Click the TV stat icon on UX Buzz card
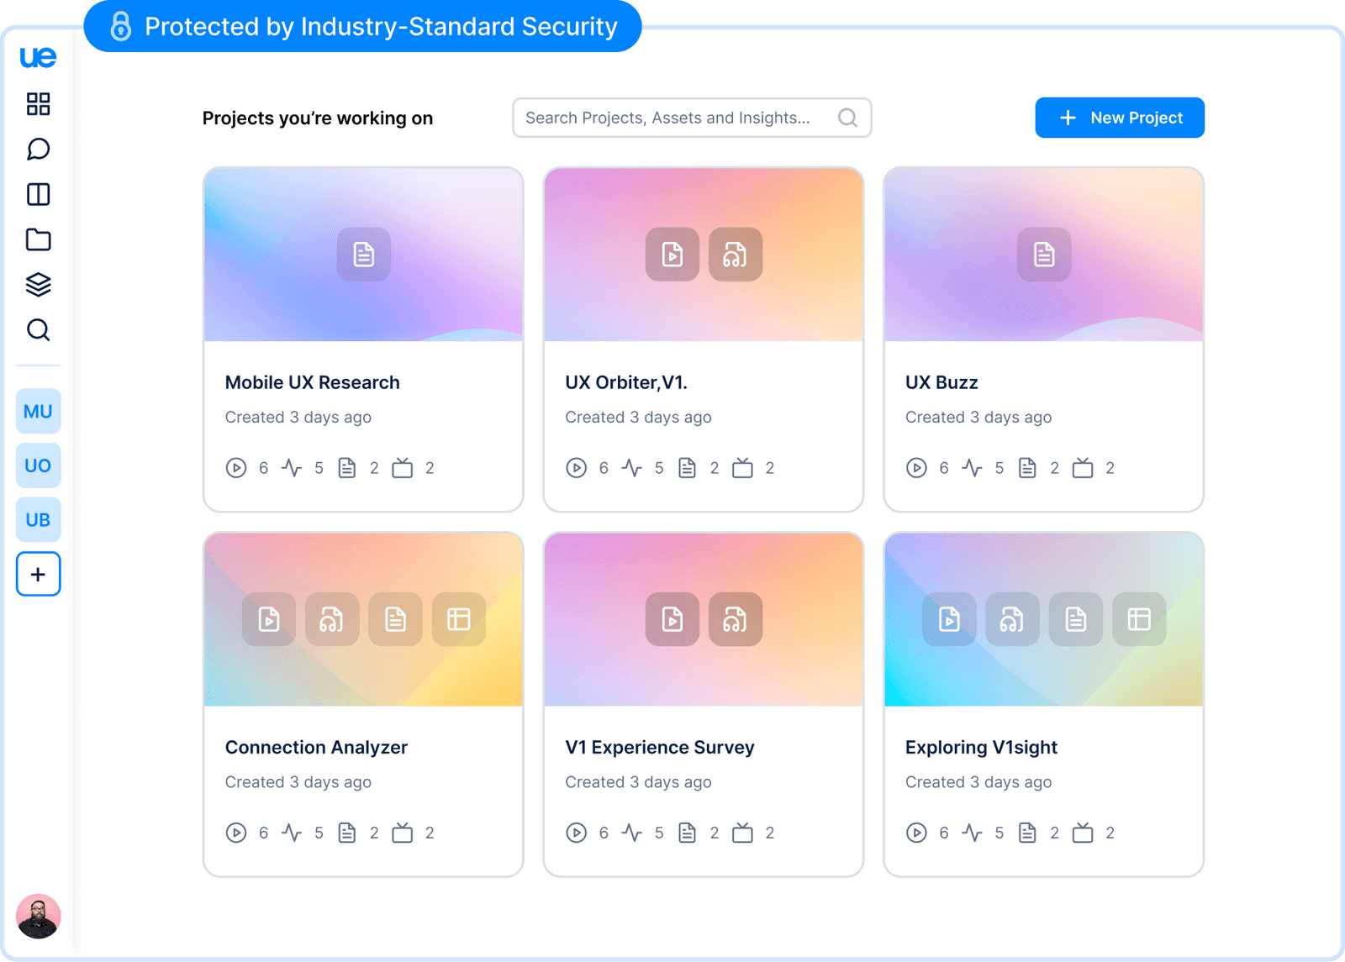Viewport: 1345px width, 962px height. (1084, 468)
